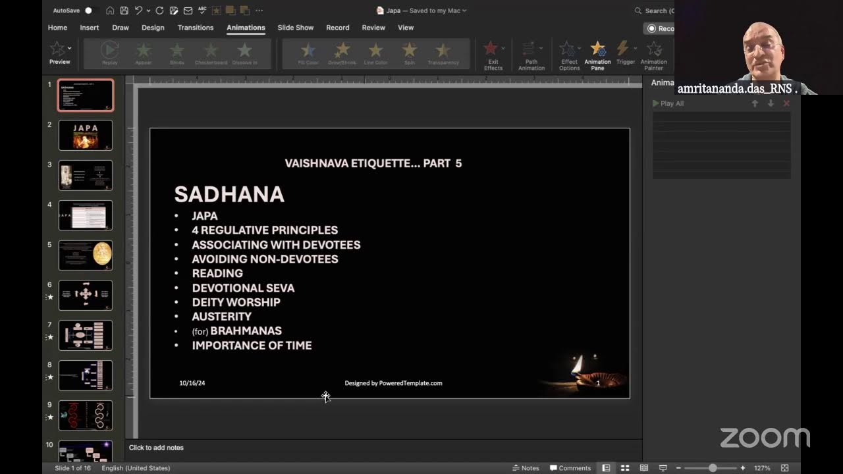Open the Slide Show tab
The image size is (843, 474).
tap(296, 28)
